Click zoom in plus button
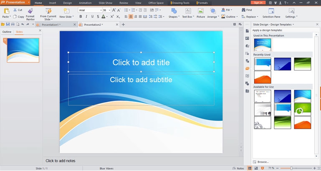The width and height of the screenshot is (321, 171). pyautogui.click(x=314, y=168)
